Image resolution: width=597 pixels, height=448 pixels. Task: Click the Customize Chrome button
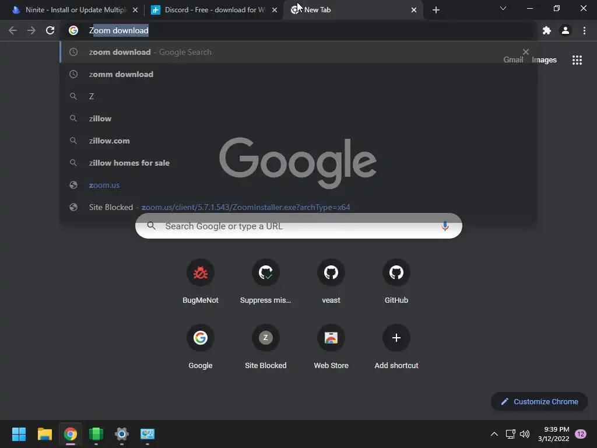[x=539, y=401]
